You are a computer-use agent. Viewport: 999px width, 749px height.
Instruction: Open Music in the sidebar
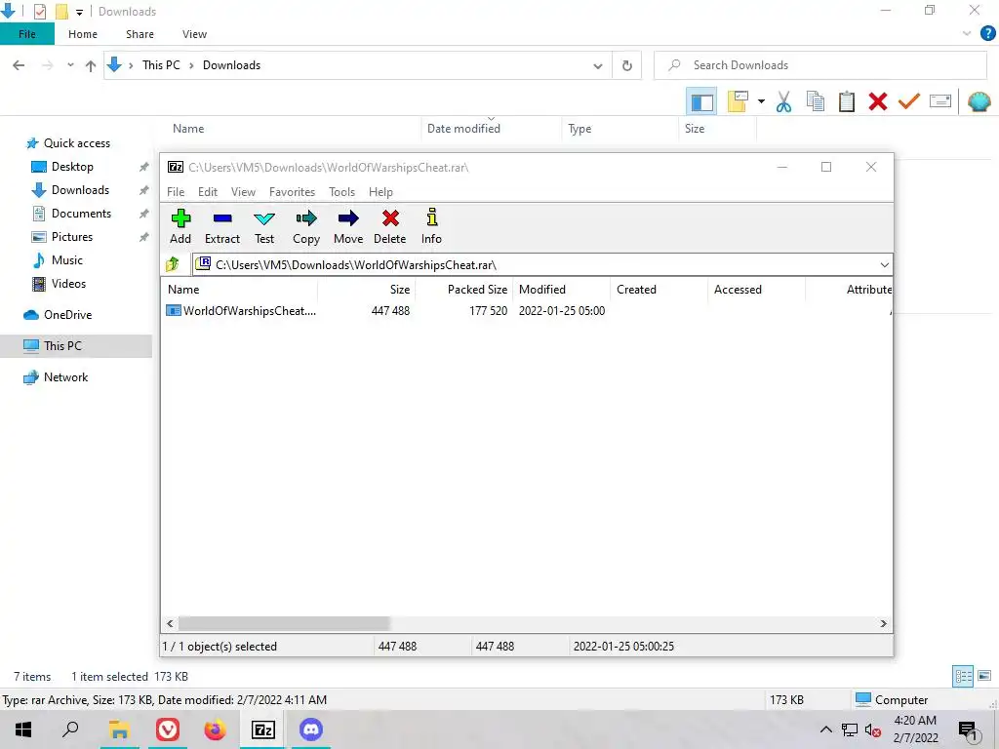click(x=67, y=259)
